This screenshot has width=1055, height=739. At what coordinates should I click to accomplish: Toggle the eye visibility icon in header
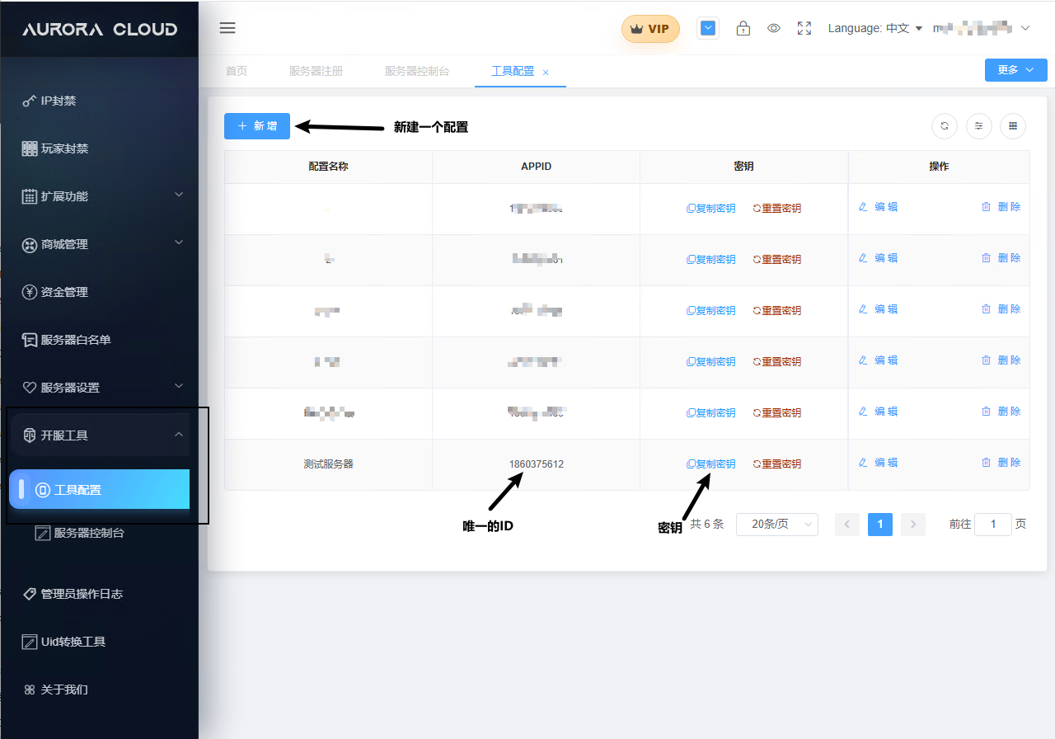[x=774, y=28]
